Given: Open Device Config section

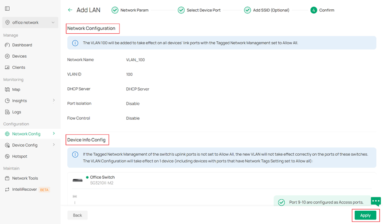Looking at the screenshot, I should tap(25, 145).
